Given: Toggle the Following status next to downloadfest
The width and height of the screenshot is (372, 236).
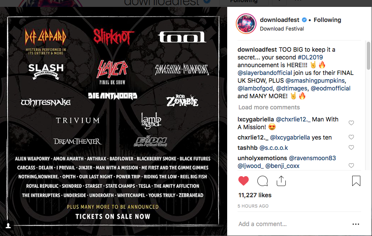Looking at the screenshot, I should click(x=328, y=20).
